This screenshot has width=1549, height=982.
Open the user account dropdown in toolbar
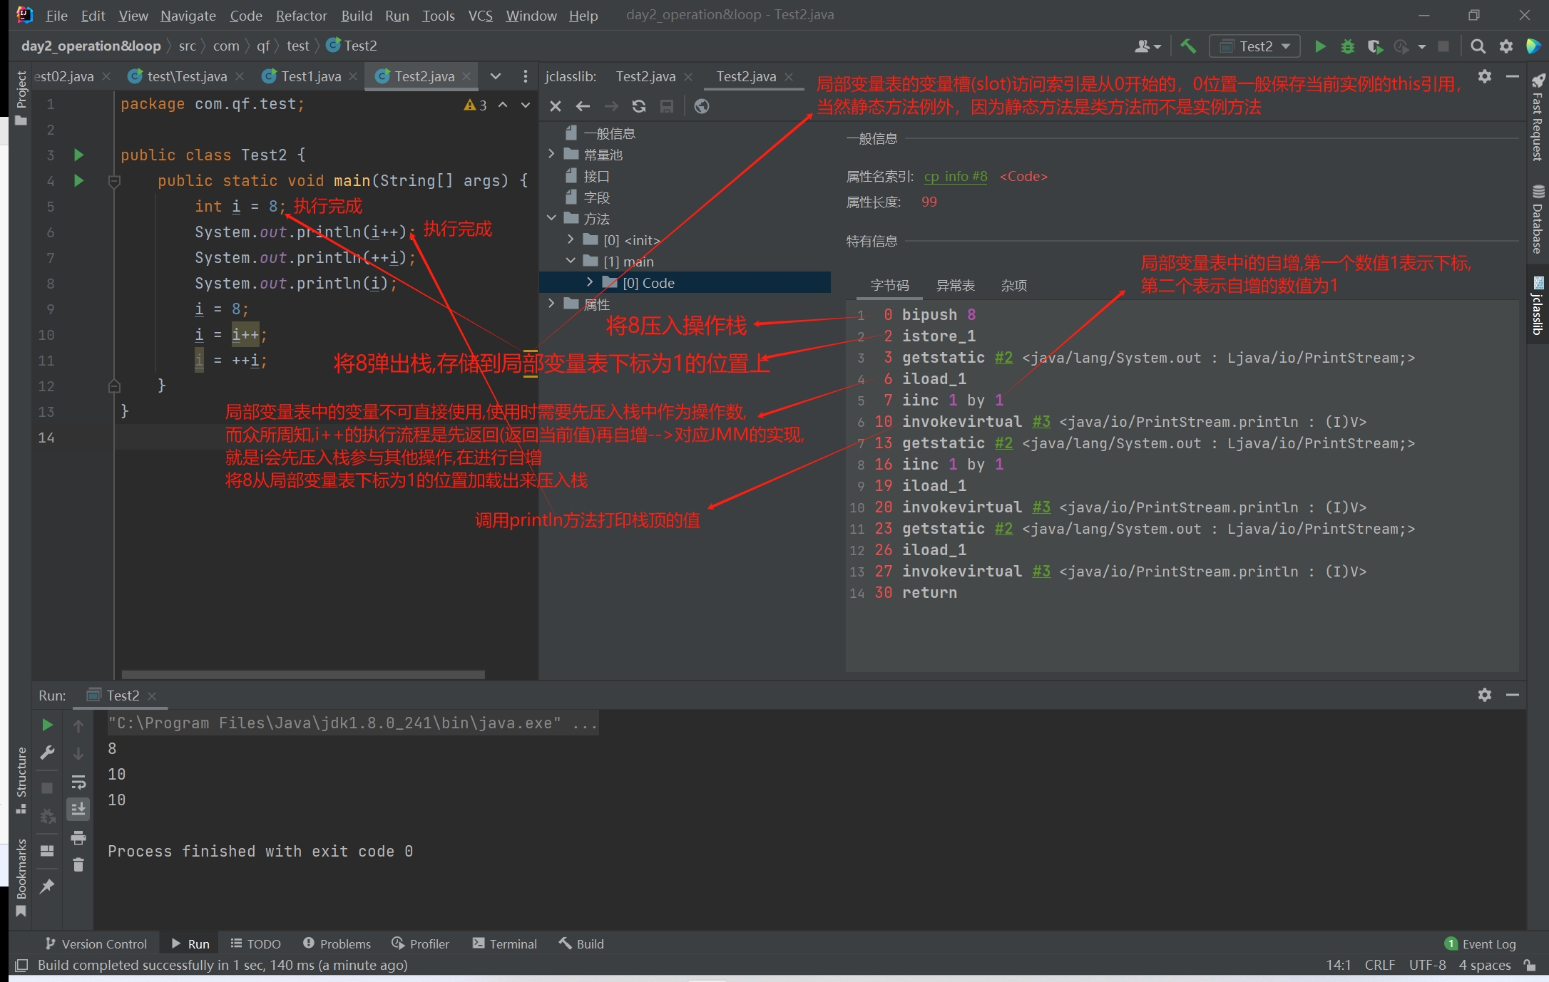click(x=1147, y=46)
